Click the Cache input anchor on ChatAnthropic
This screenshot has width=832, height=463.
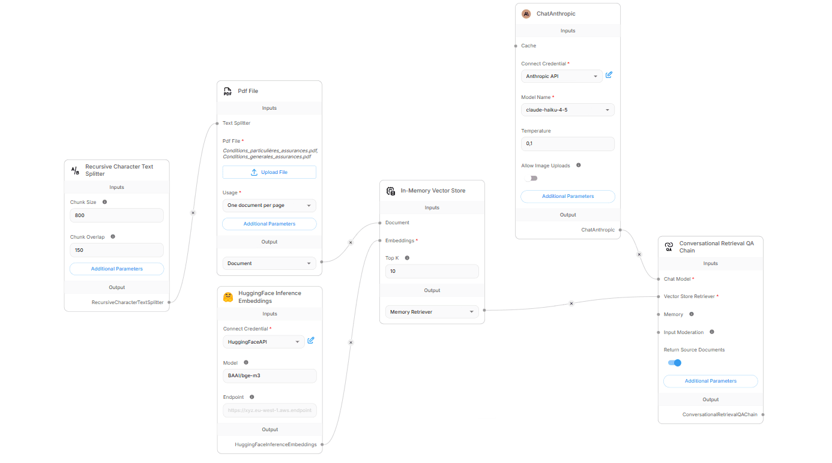tap(516, 46)
